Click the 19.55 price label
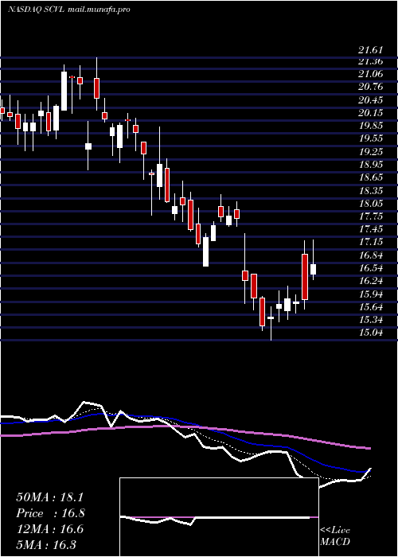The width and height of the screenshot is (398, 557). [x=370, y=138]
